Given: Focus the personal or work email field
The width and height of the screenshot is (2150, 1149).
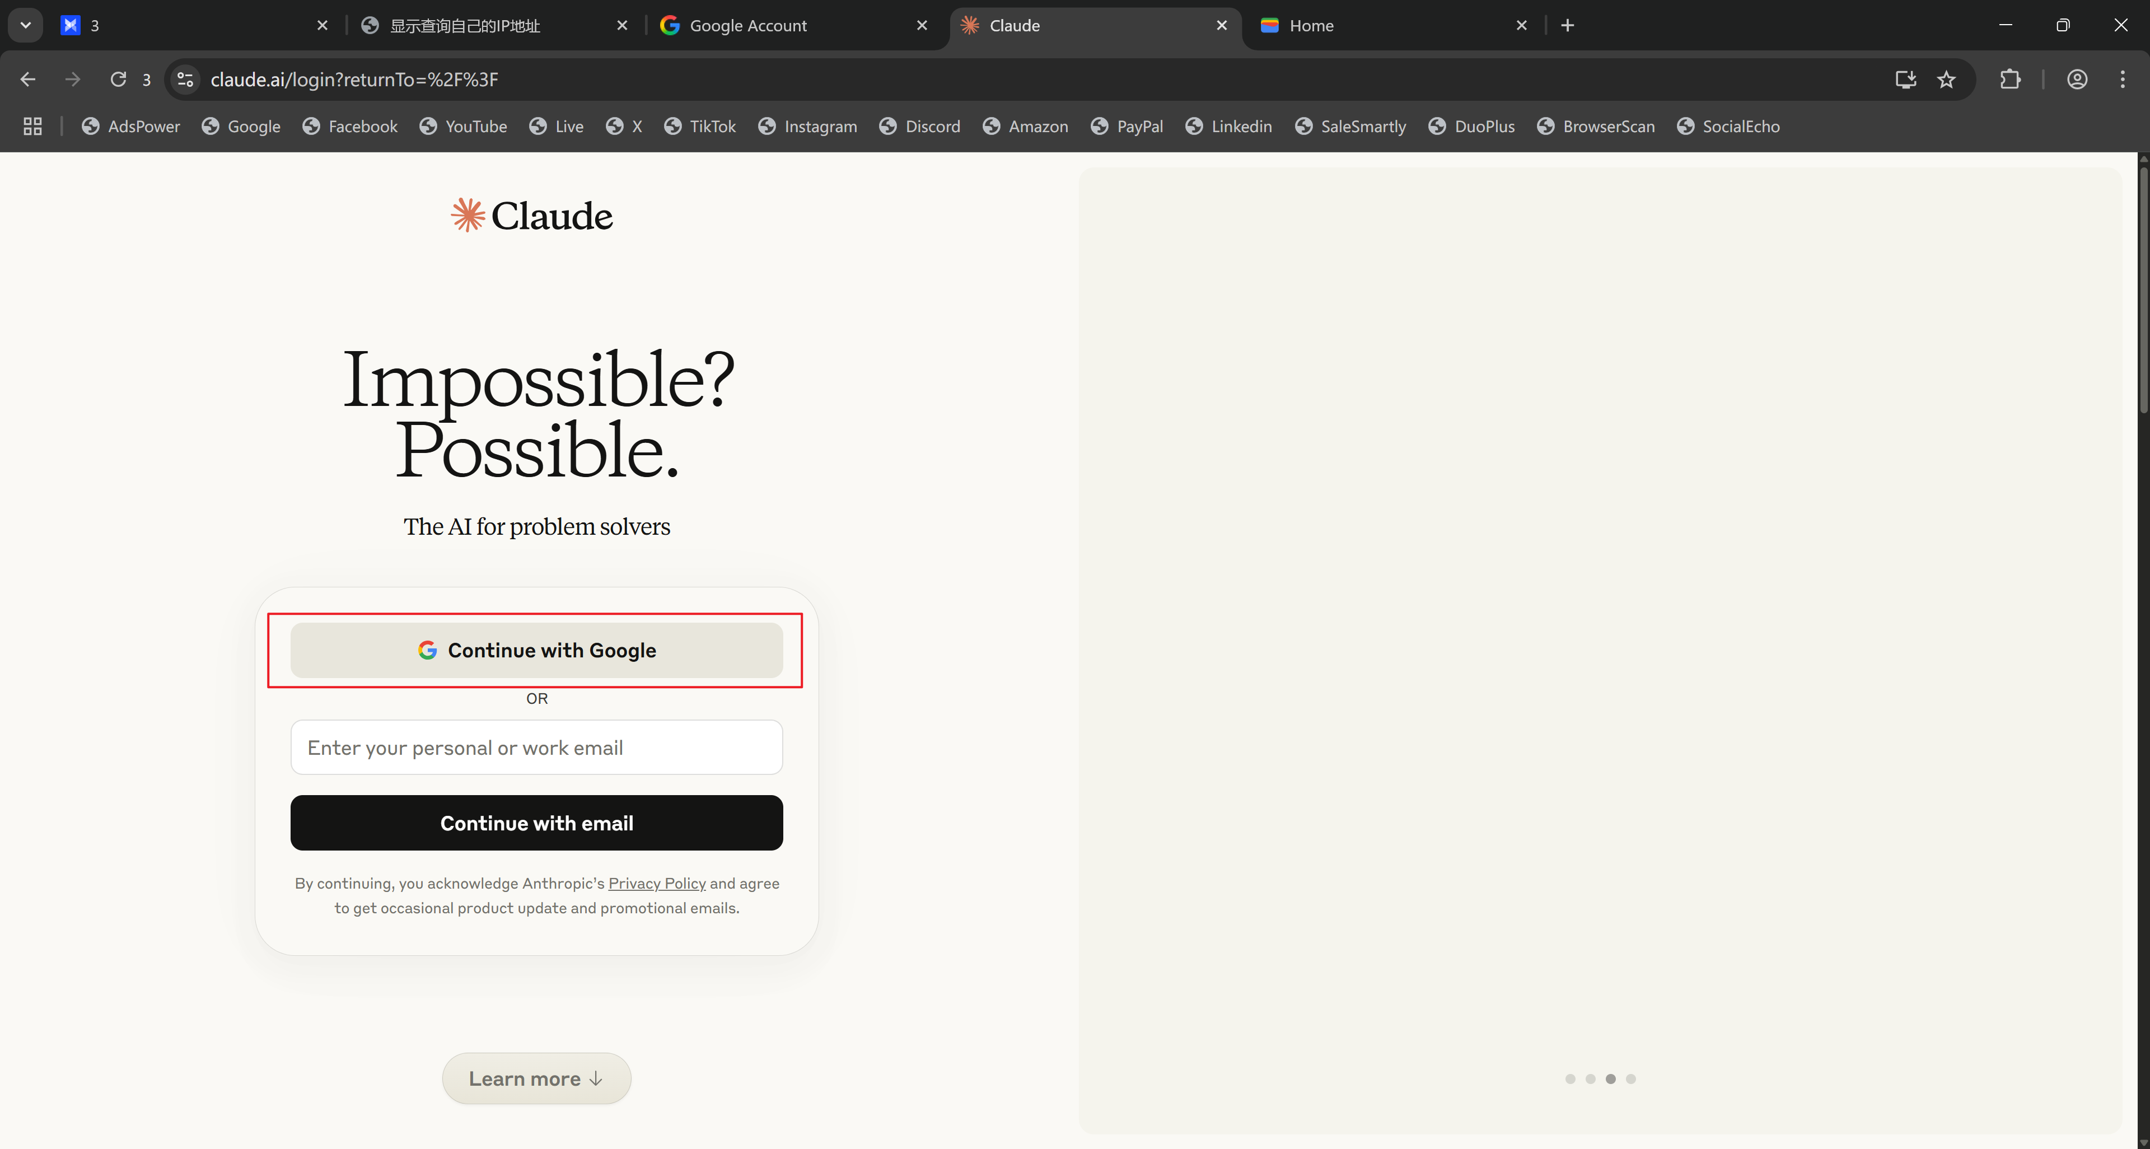Looking at the screenshot, I should pyautogui.click(x=537, y=748).
